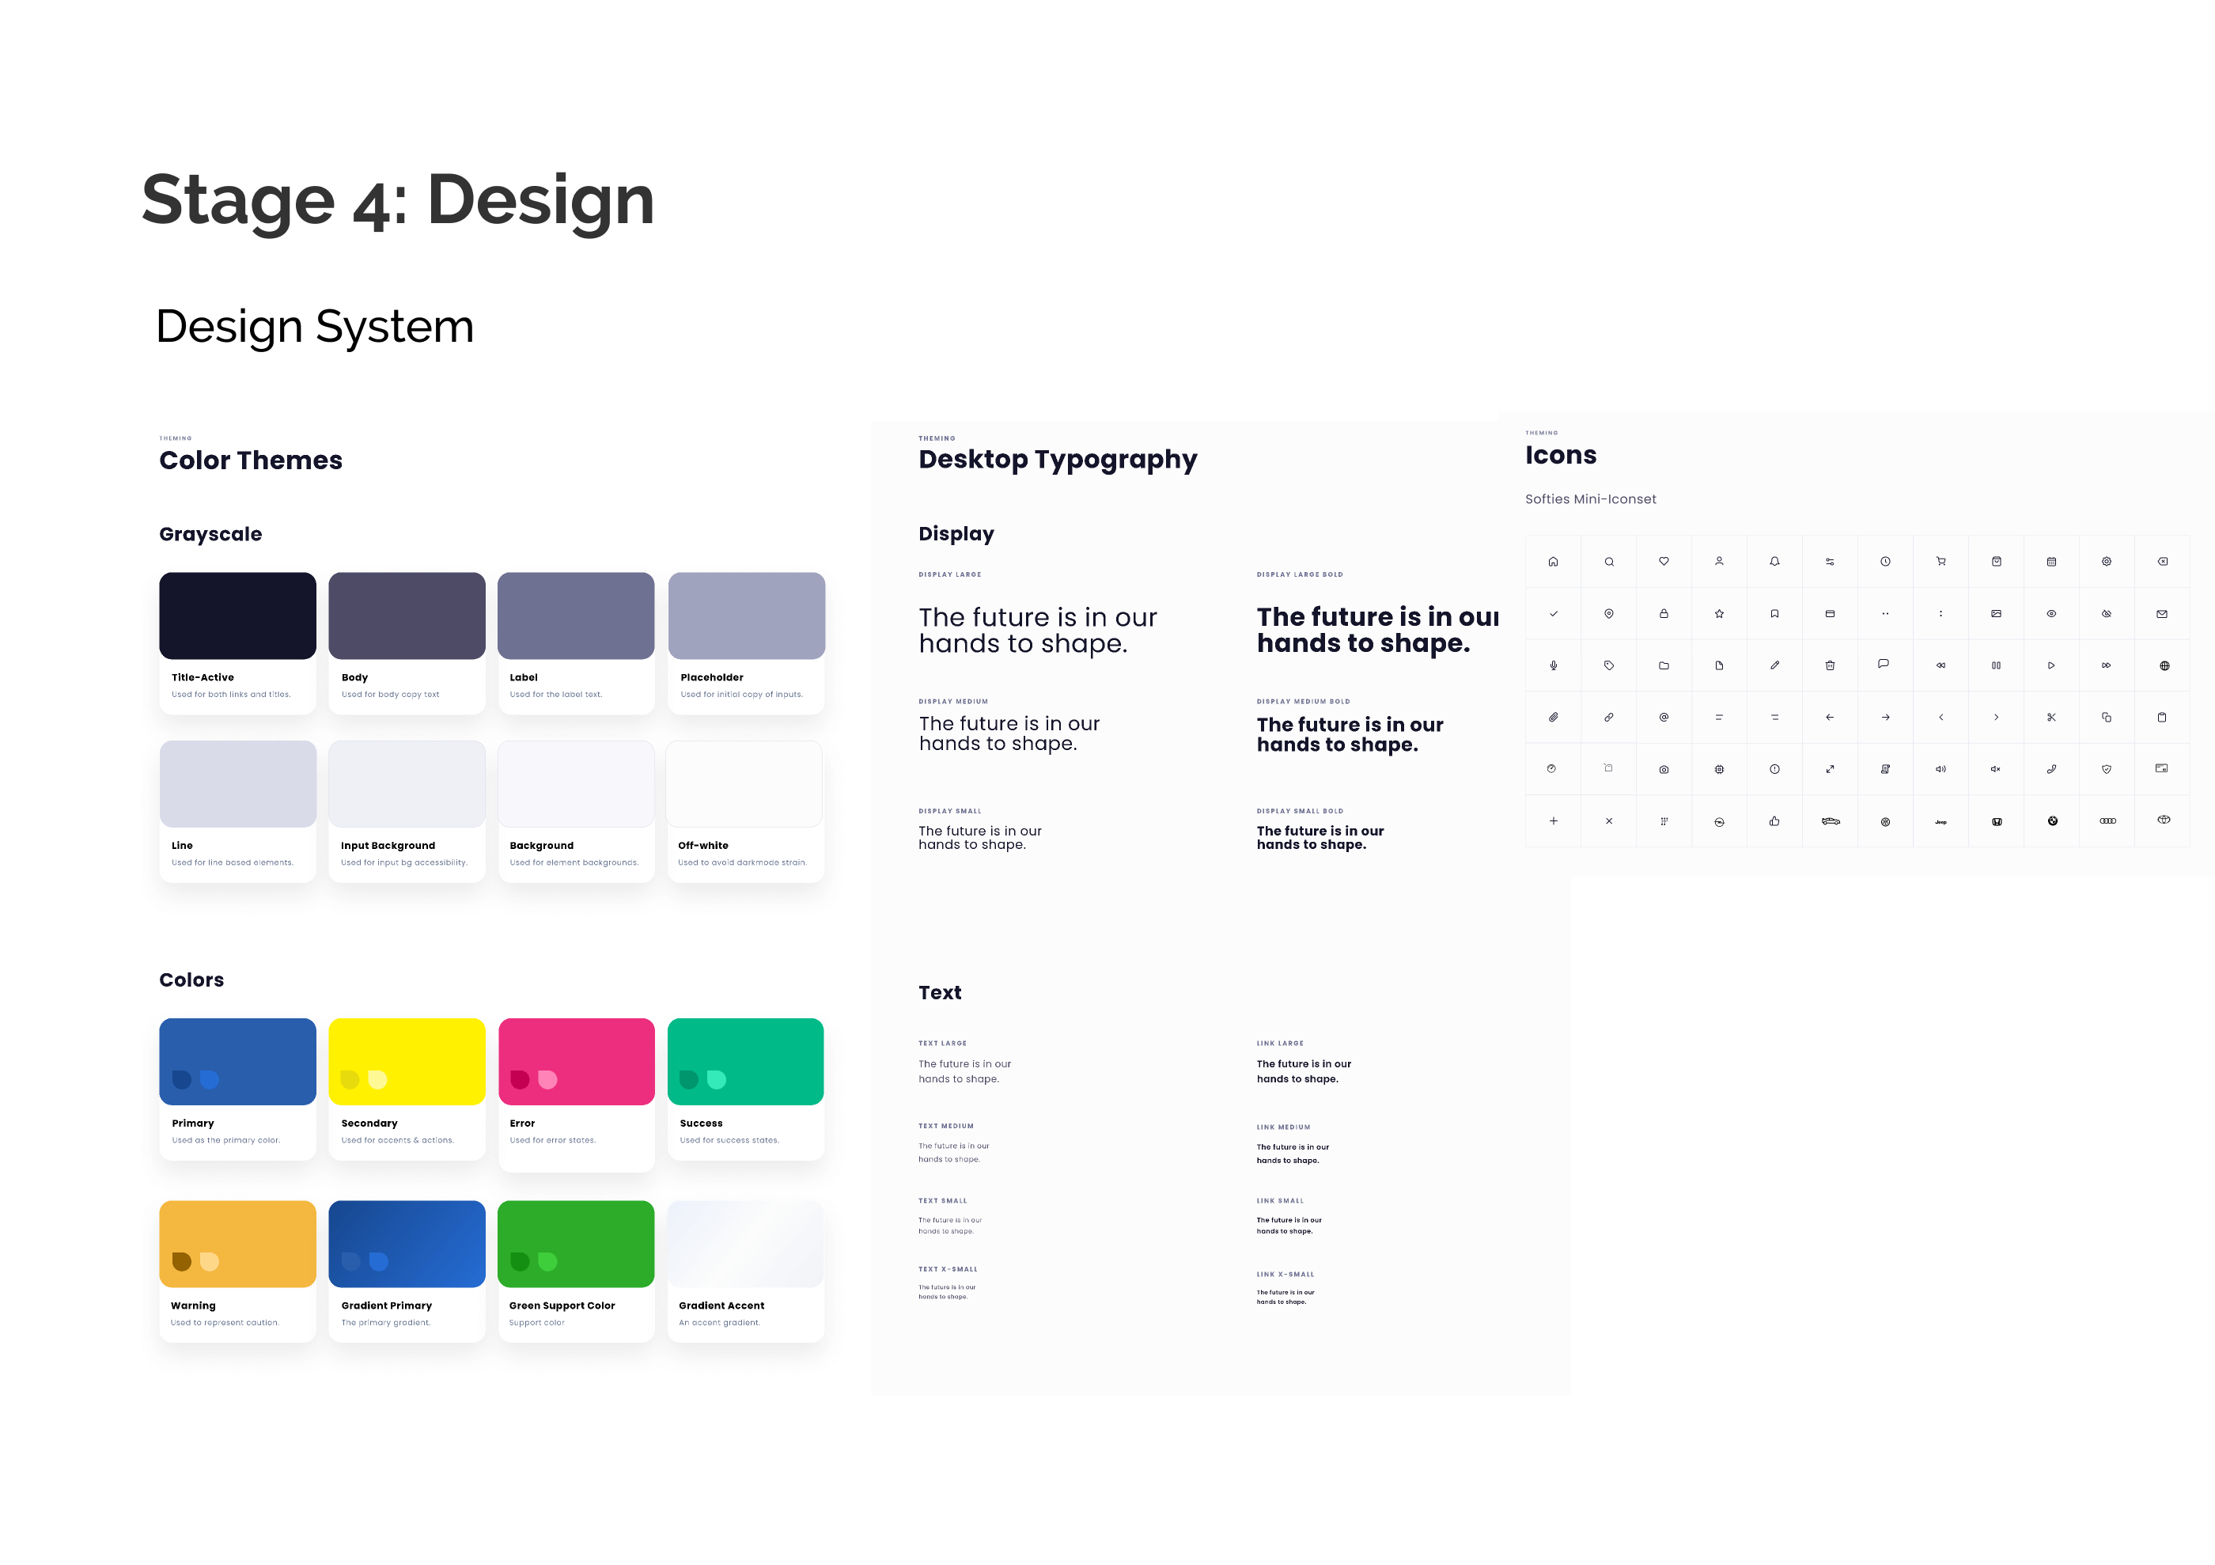Viewport: 2215px width, 1565px height.
Task: Click the left chevron icon
Action: point(1941,718)
